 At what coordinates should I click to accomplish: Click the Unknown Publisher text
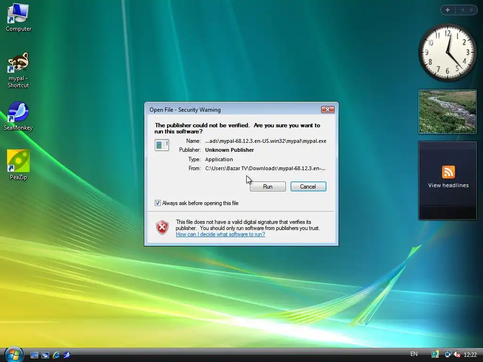230,150
